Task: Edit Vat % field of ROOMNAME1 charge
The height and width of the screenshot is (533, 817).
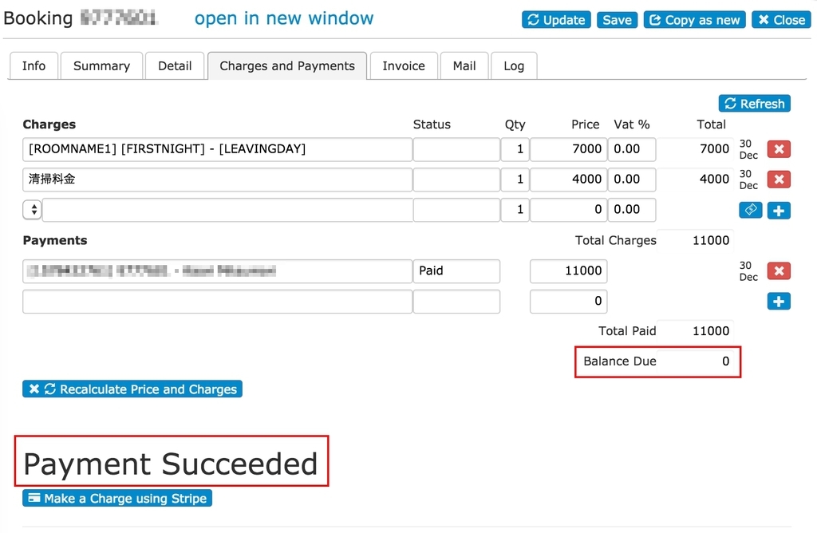Action: tap(632, 149)
